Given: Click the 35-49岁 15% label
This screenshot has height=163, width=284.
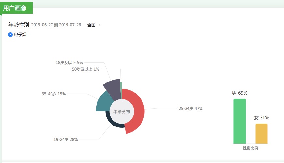Looking at the screenshot, I should click(x=54, y=94).
